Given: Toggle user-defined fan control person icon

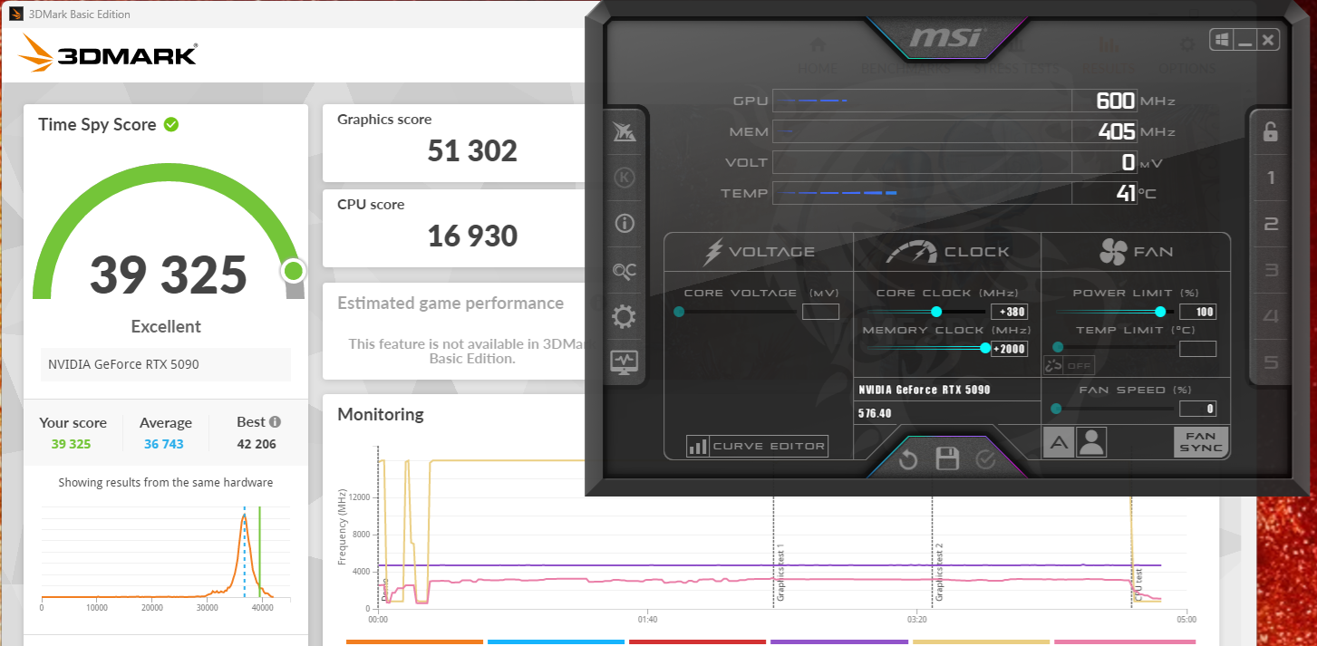Looking at the screenshot, I should pyautogui.click(x=1091, y=442).
